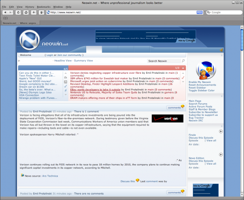Open the Bookmarks menu
This screenshot has width=244, height=200.
click(44, 7)
